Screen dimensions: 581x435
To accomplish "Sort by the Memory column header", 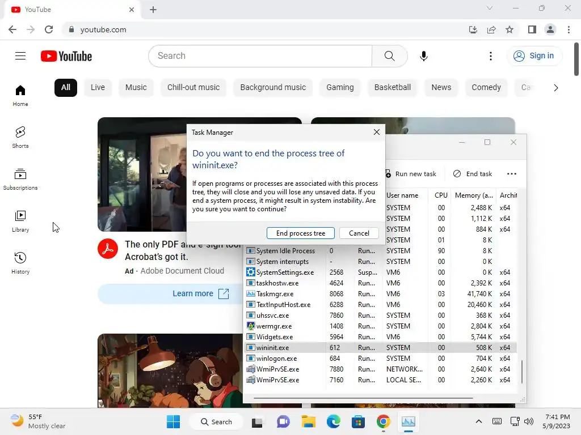I will click(474, 195).
